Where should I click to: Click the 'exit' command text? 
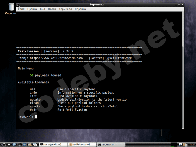(34, 110)
